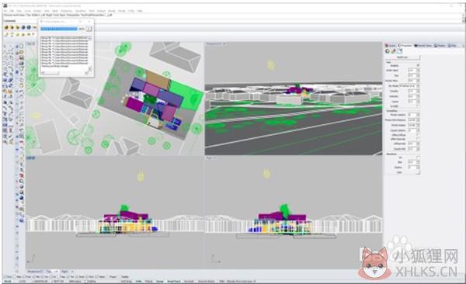Toggle Gumball in the status bar
Image resolution: width=466 pixels, height=284 pixels.
tap(189, 281)
